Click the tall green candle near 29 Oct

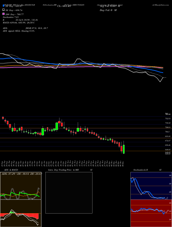pyautogui.click(x=57, y=127)
